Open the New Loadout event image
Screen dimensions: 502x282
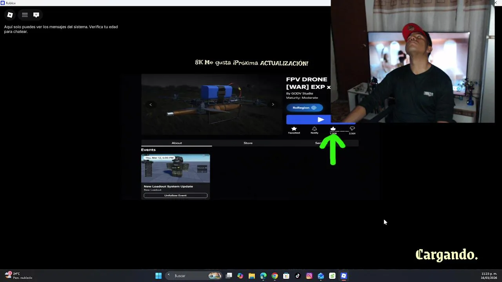[175, 168]
